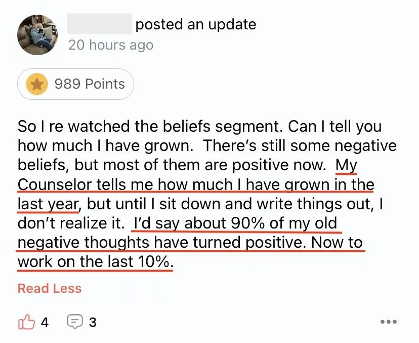Open the '989 Points' badge
This screenshot has height=343, width=419.
pos(75,84)
